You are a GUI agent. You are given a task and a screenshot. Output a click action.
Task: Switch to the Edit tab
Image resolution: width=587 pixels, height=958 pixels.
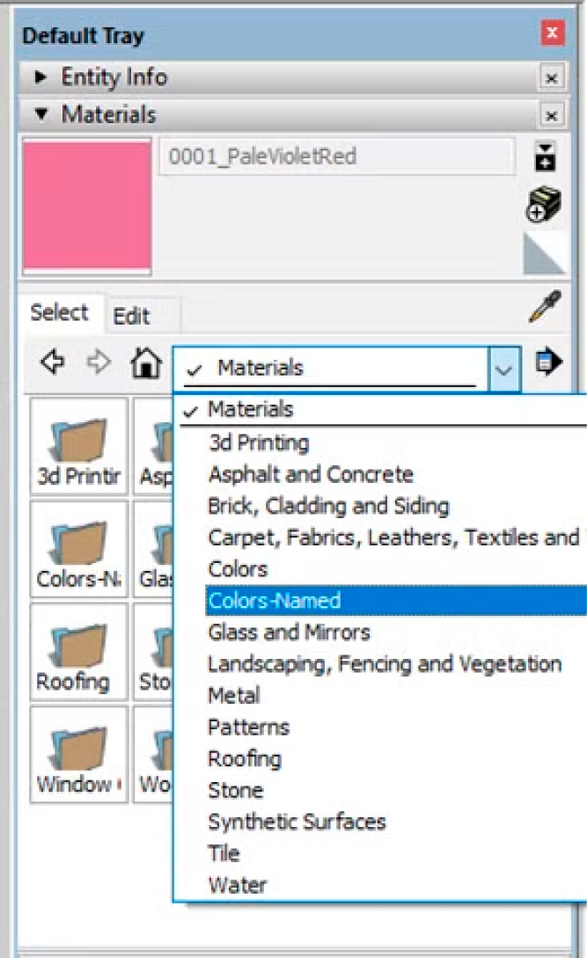tap(131, 316)
